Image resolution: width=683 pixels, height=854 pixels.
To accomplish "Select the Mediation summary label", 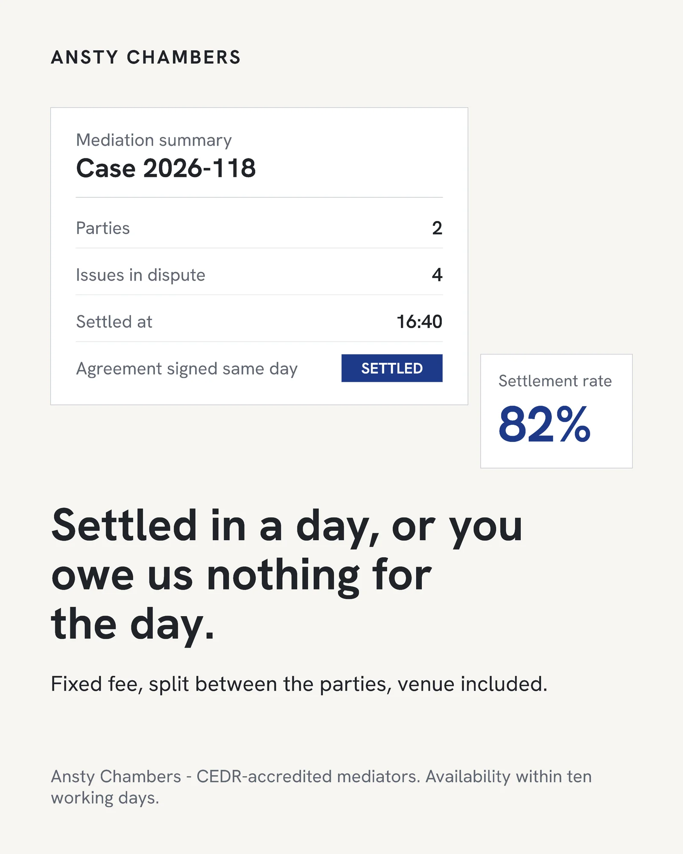I will coord(154,140).
